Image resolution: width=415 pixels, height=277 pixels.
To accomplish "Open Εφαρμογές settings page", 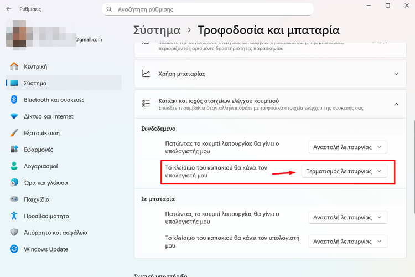I will click(x=64, y=150).
